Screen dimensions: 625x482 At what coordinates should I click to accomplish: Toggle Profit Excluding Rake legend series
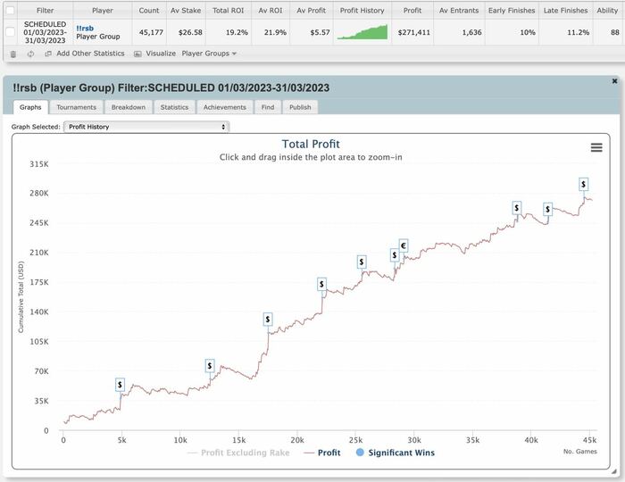238,453
